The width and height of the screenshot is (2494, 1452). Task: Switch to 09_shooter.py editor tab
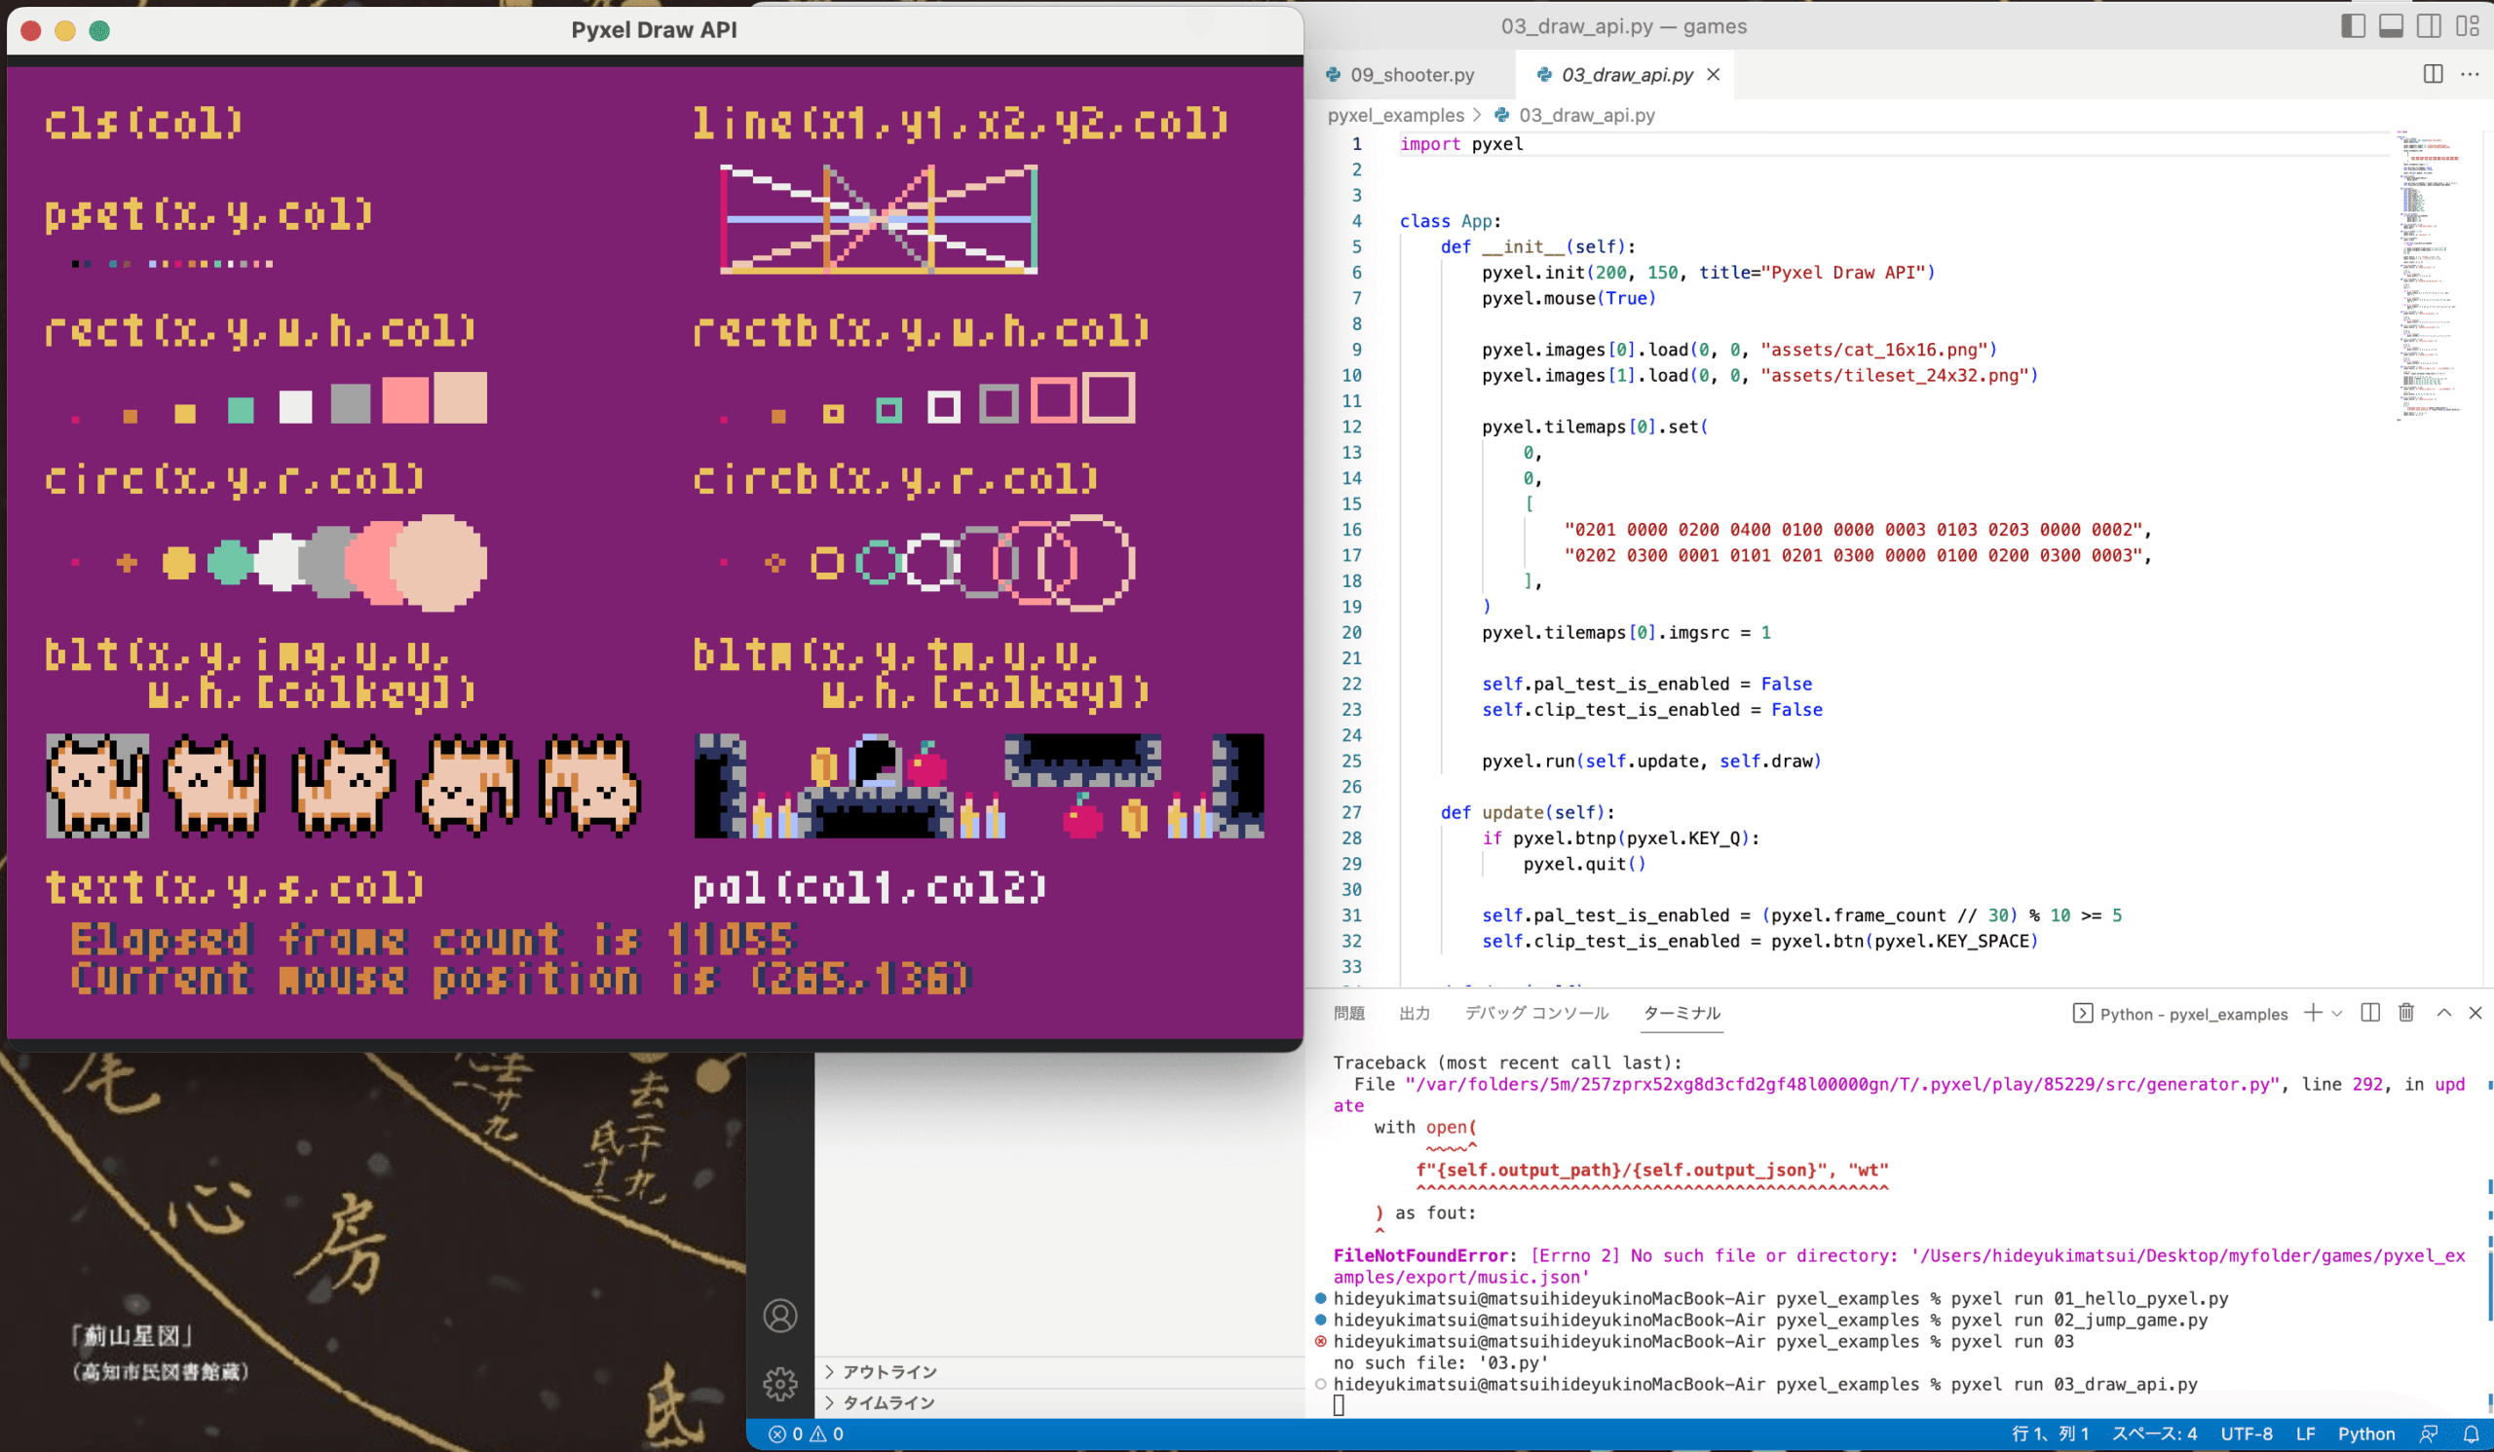1412,75
